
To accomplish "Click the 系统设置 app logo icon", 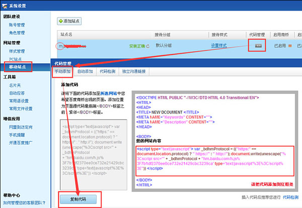I will pos(5,6).
